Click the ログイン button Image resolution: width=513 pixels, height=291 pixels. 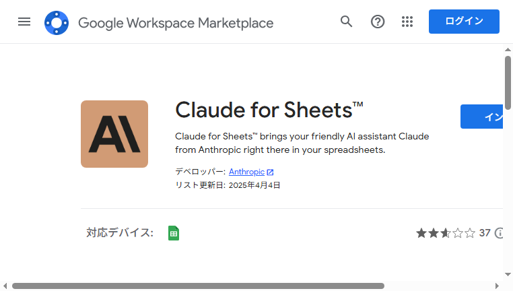pos(464,22)
